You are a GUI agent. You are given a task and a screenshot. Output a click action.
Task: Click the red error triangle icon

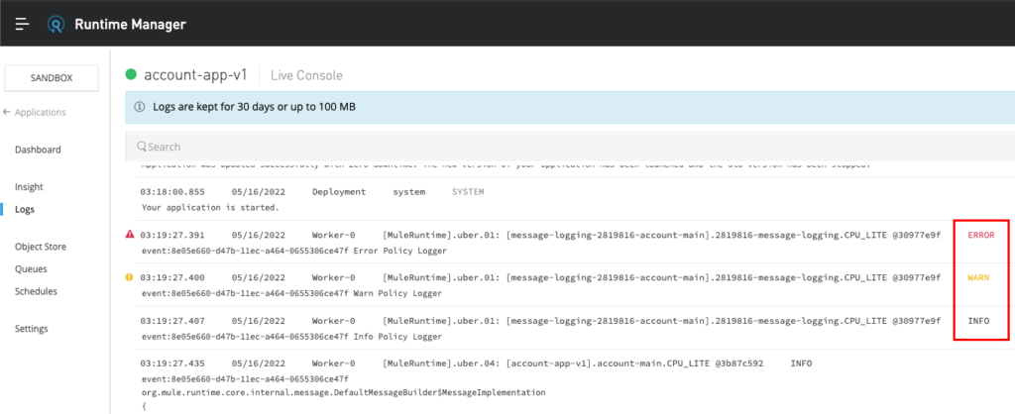coord(130,235)
